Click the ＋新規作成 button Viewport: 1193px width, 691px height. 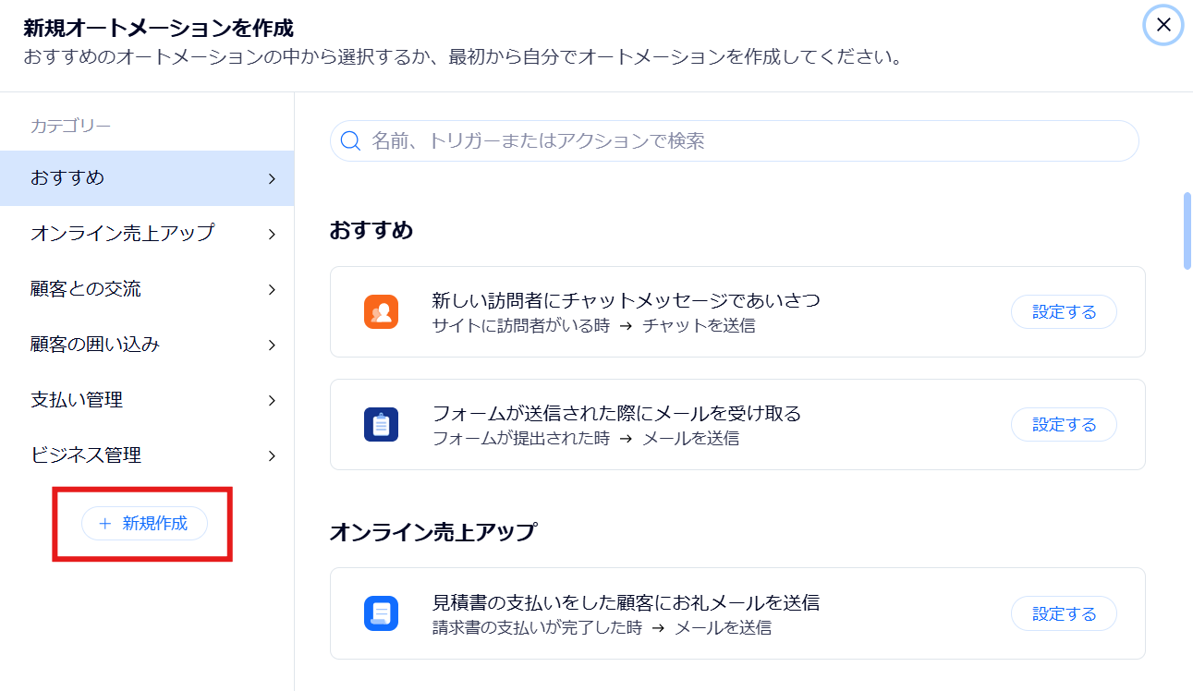point(144,523)
